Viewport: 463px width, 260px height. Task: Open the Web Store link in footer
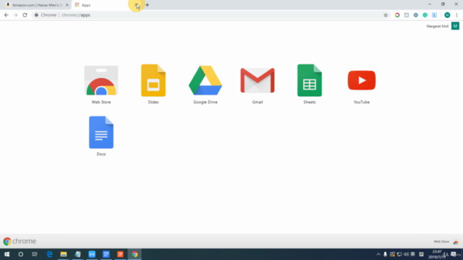[x=446, y=242]
